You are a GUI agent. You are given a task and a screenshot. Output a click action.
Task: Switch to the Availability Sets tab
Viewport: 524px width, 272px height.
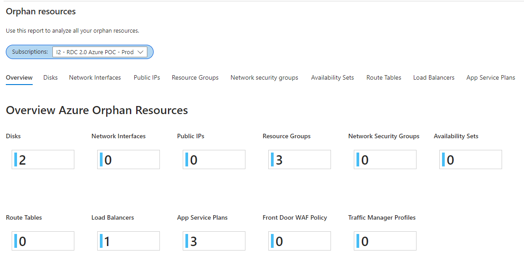coord(332,77)
